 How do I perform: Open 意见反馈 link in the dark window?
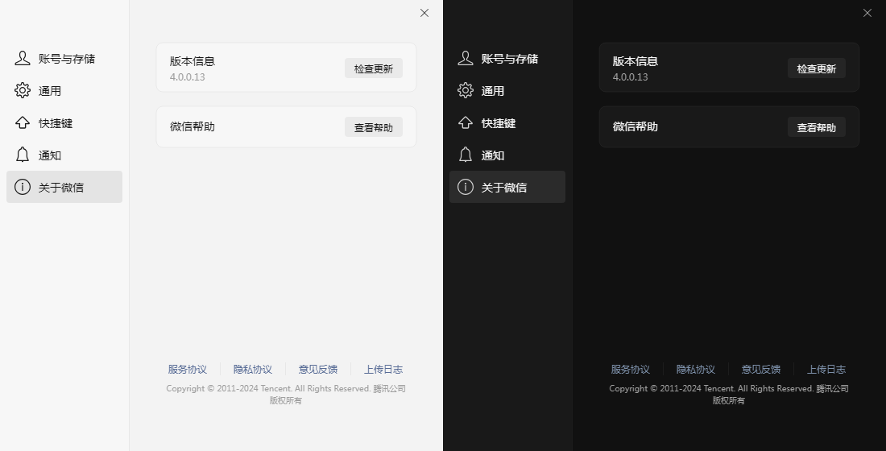pos(761,369)
